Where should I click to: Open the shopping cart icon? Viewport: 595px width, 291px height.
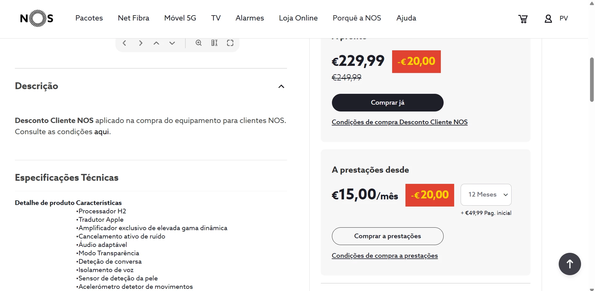pyautogui.click(x=523, y=19)
